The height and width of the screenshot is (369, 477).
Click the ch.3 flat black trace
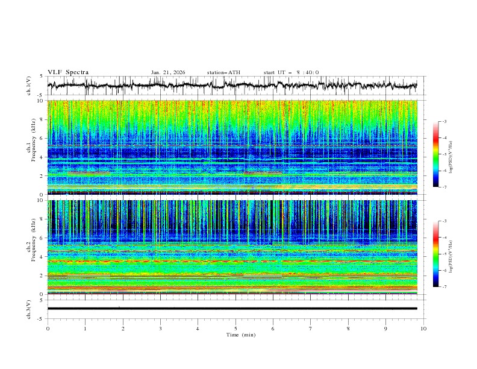pos(232,309)
